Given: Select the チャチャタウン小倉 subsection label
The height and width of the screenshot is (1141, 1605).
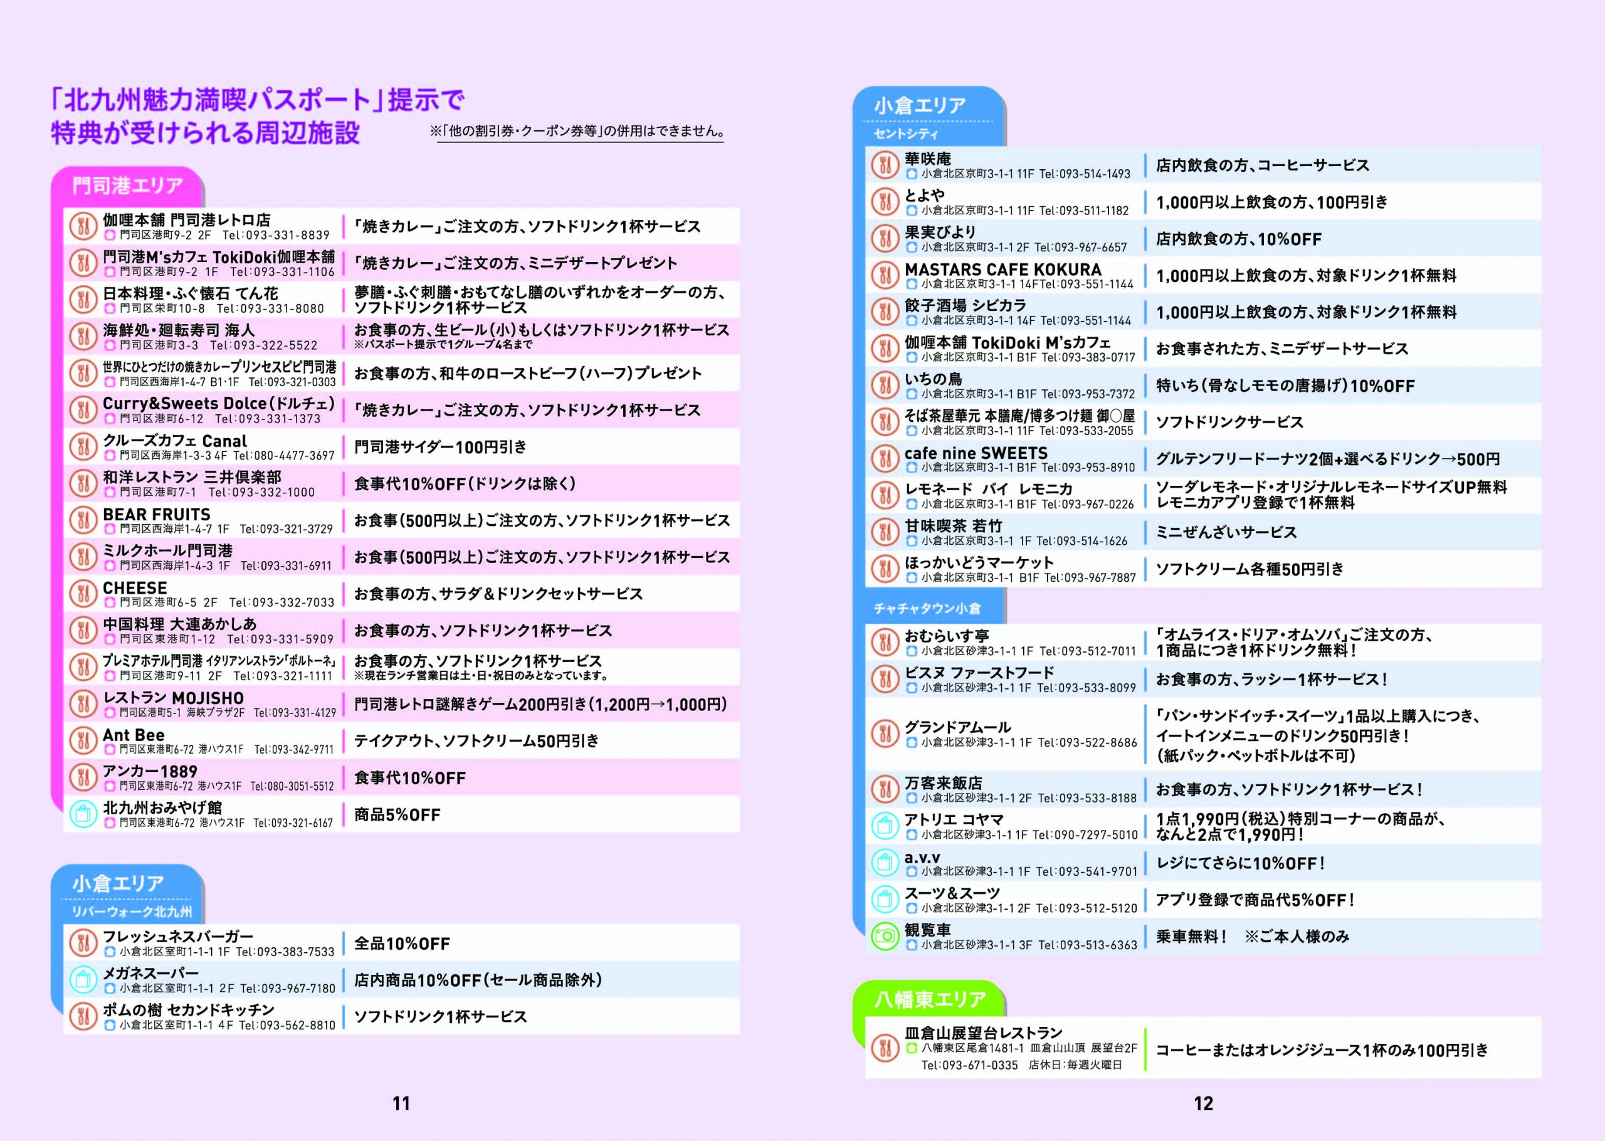Looking at the screenshot, I should click(927, 609).
